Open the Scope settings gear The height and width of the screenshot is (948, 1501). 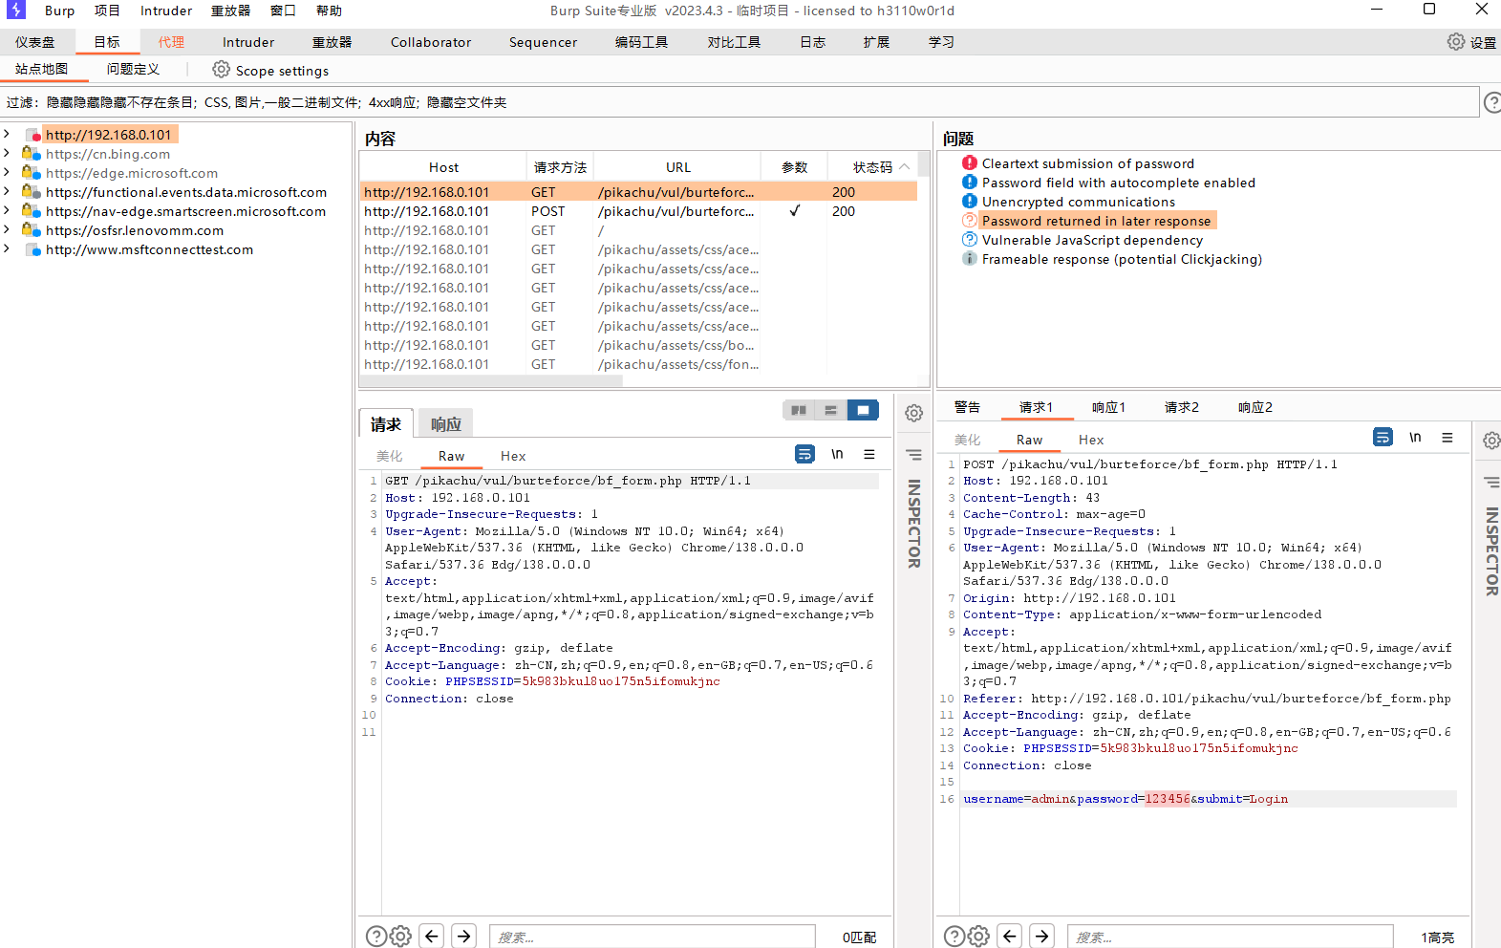(x=221, y=70)
